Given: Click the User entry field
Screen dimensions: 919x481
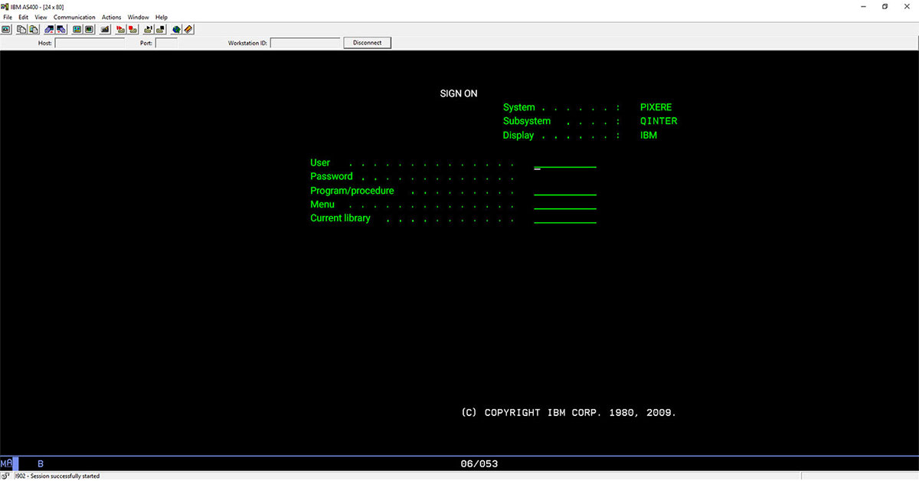Looking at the screenshot, I should (x=565, y=163).
